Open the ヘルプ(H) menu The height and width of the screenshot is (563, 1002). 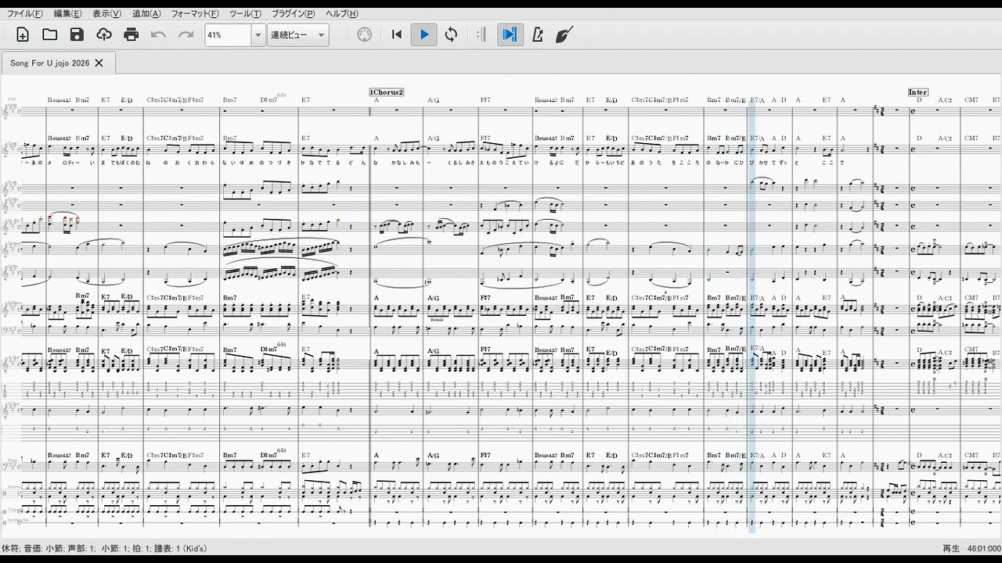[x=342, y=13]
